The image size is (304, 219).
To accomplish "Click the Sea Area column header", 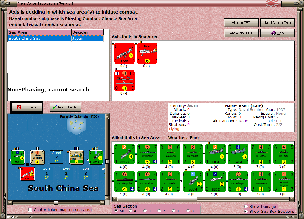I will point(40,32).
